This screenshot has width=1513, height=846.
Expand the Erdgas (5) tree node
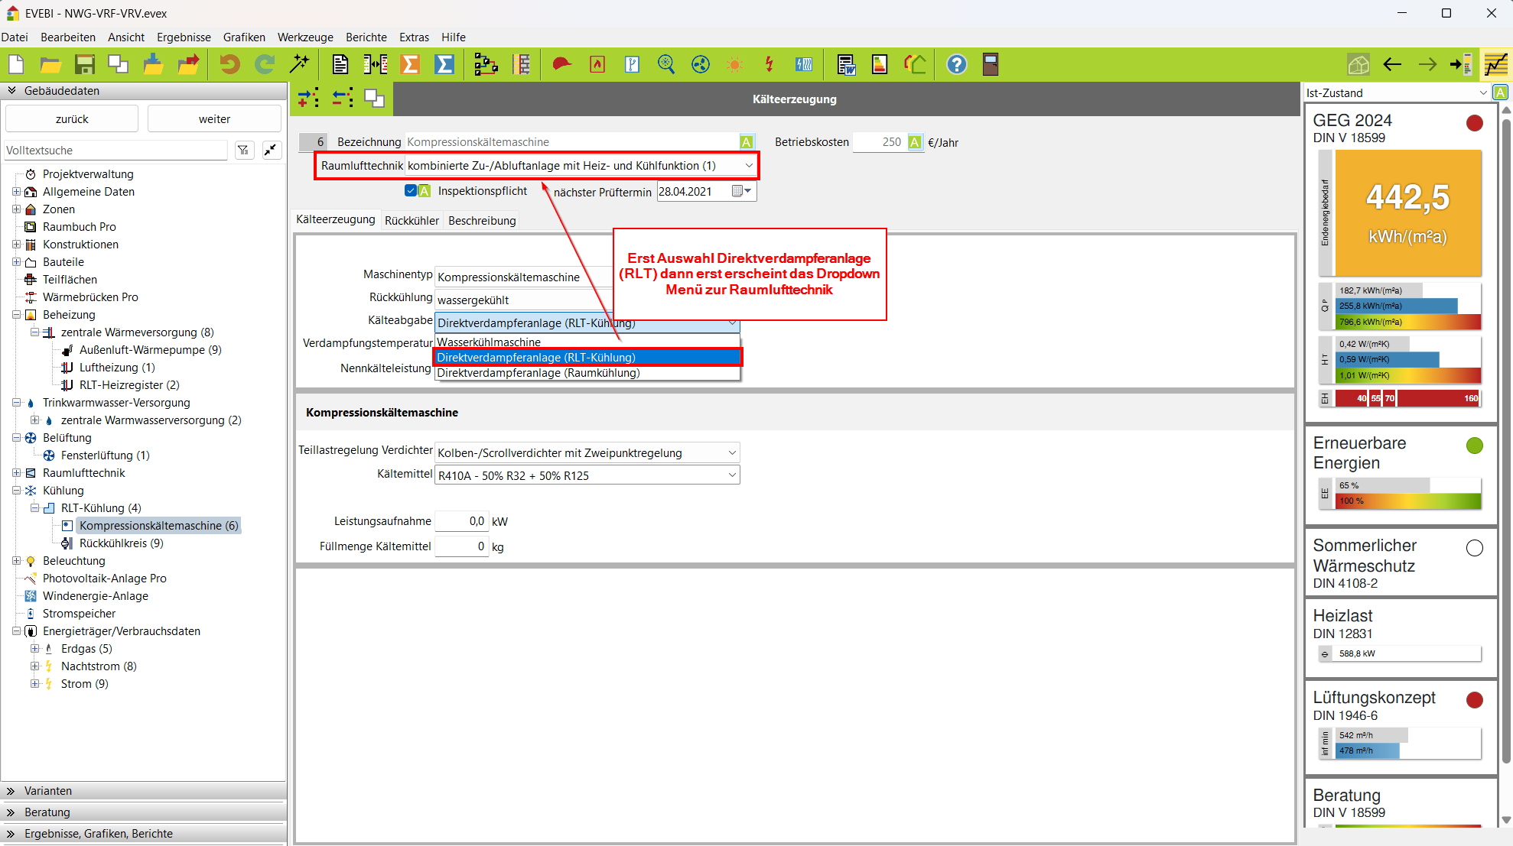pyautogui.click(x=34, y=649)
